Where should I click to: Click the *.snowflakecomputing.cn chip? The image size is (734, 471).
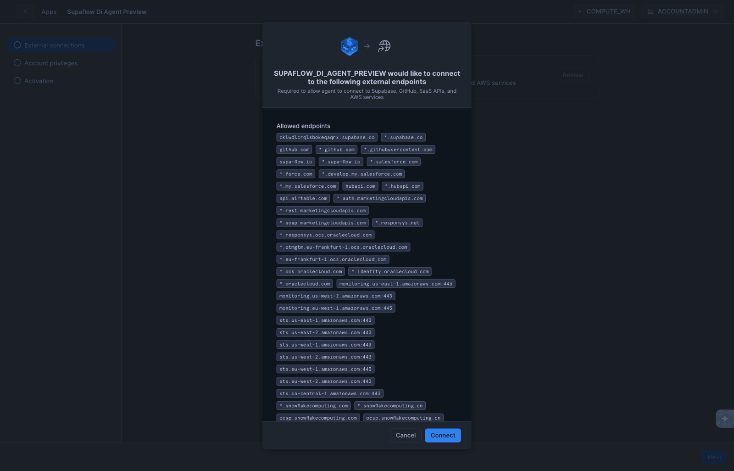coord(390,406)
